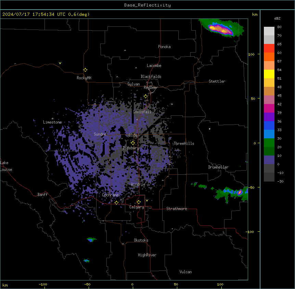Click the Calgary city label
Image resolution: width=295 pixels, height=289 pixels.
pos(137,207)
